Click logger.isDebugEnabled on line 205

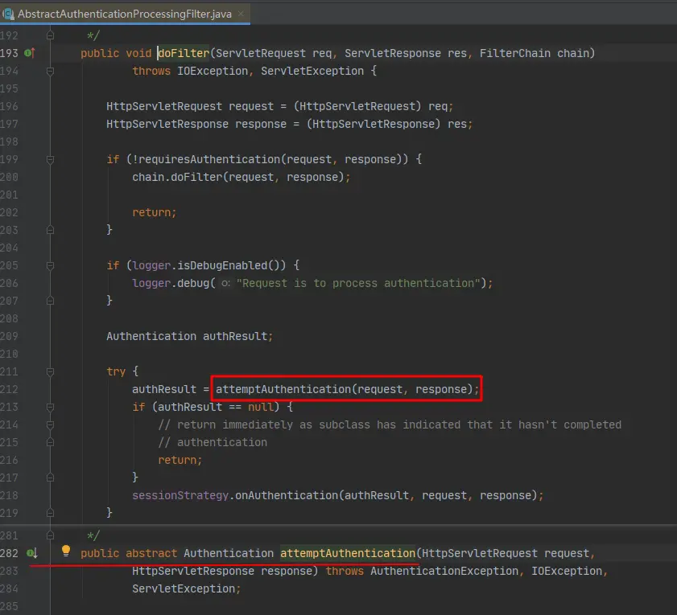pos(209,265)
